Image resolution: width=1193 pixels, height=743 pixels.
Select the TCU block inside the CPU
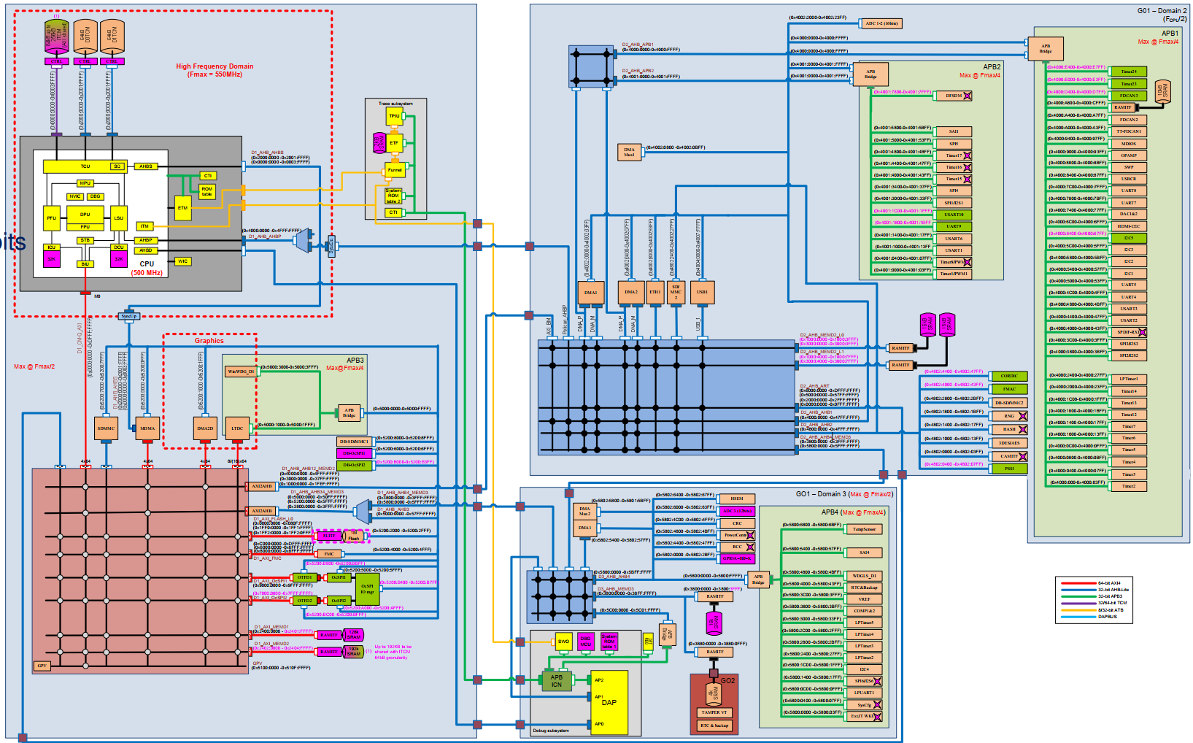tap(85, 166)
